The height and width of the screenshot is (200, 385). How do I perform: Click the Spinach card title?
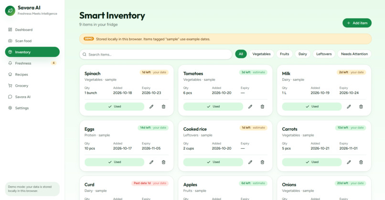[92, 74]
